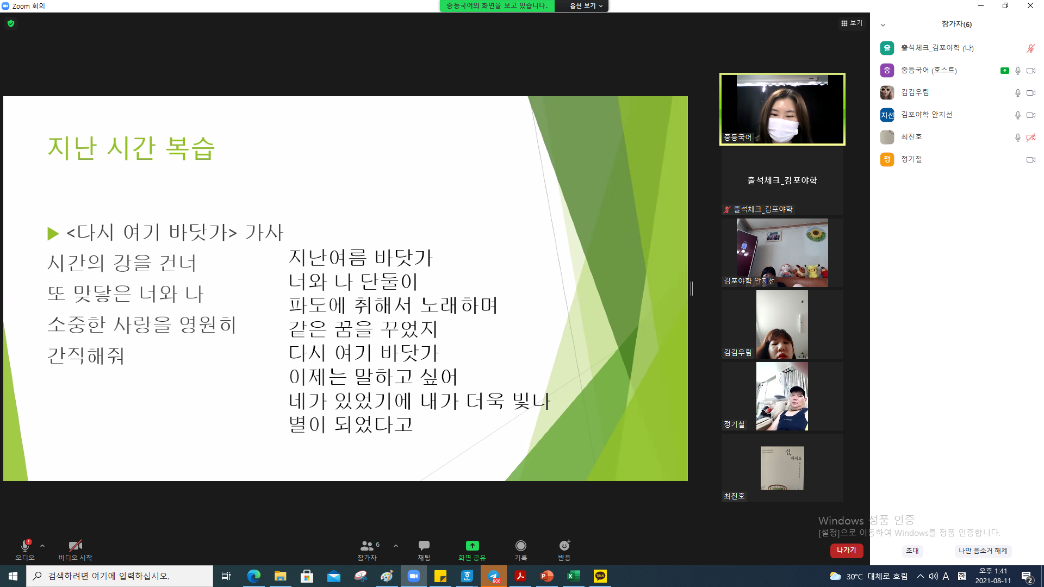Open the PowerPoint icon in taskbar
1044x587 pixels.
[547, 576]
